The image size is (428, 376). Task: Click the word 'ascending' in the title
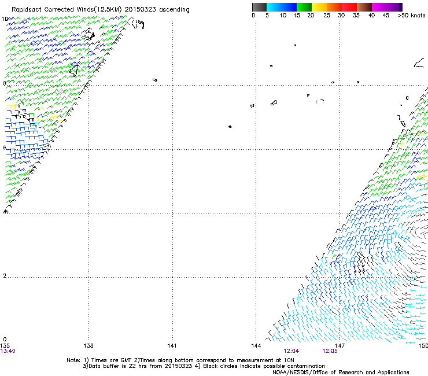click(x=174, y=9)
